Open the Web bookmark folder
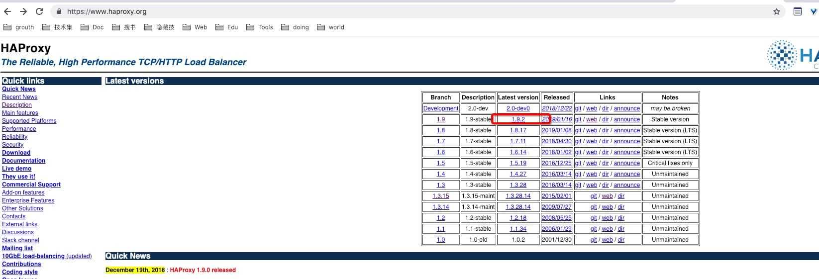Image resolution: width=819 pixels, height=279 pixels. coord(195,27)
